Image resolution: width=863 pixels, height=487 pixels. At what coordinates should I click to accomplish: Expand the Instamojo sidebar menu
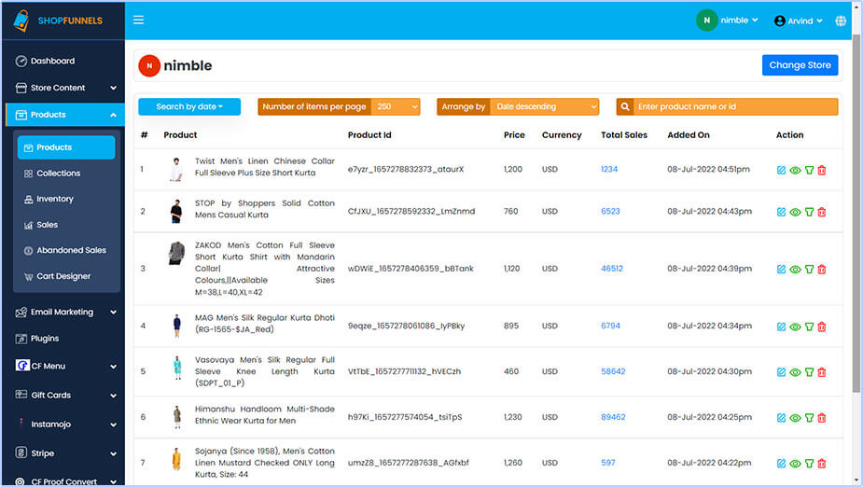coord(65,424)
